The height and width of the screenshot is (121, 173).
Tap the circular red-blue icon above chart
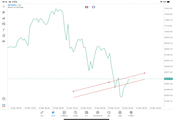[x=94, y=7]
